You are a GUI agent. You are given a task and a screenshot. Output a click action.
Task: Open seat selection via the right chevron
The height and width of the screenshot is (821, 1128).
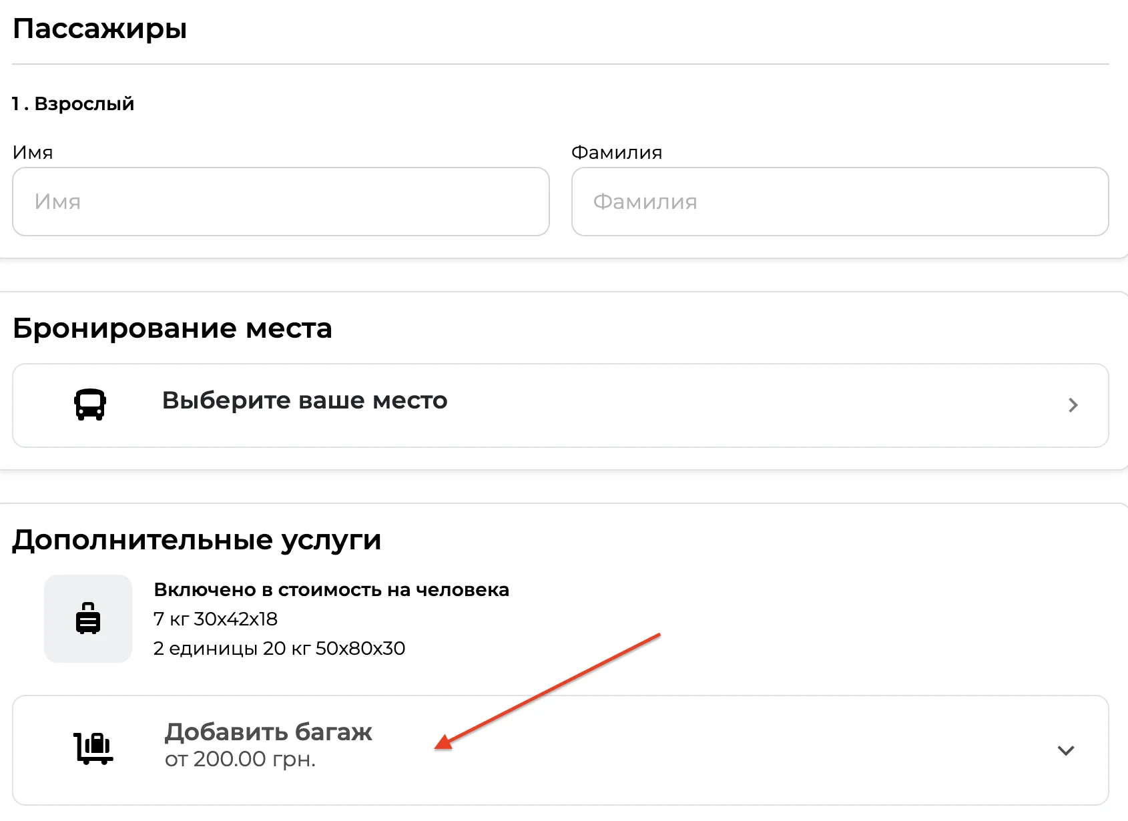point(1073,405)
